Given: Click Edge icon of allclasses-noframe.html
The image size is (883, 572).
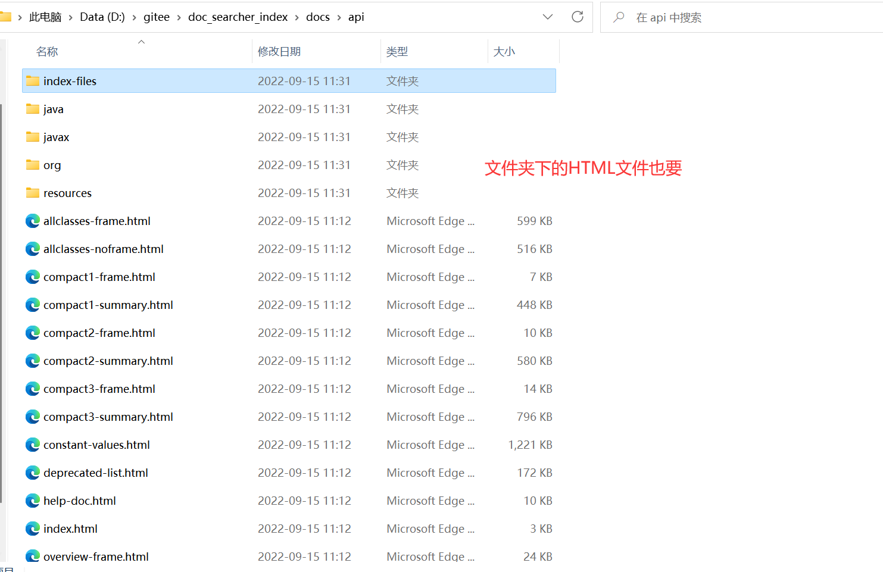Looking at the screenshot, I should (33, 249).
